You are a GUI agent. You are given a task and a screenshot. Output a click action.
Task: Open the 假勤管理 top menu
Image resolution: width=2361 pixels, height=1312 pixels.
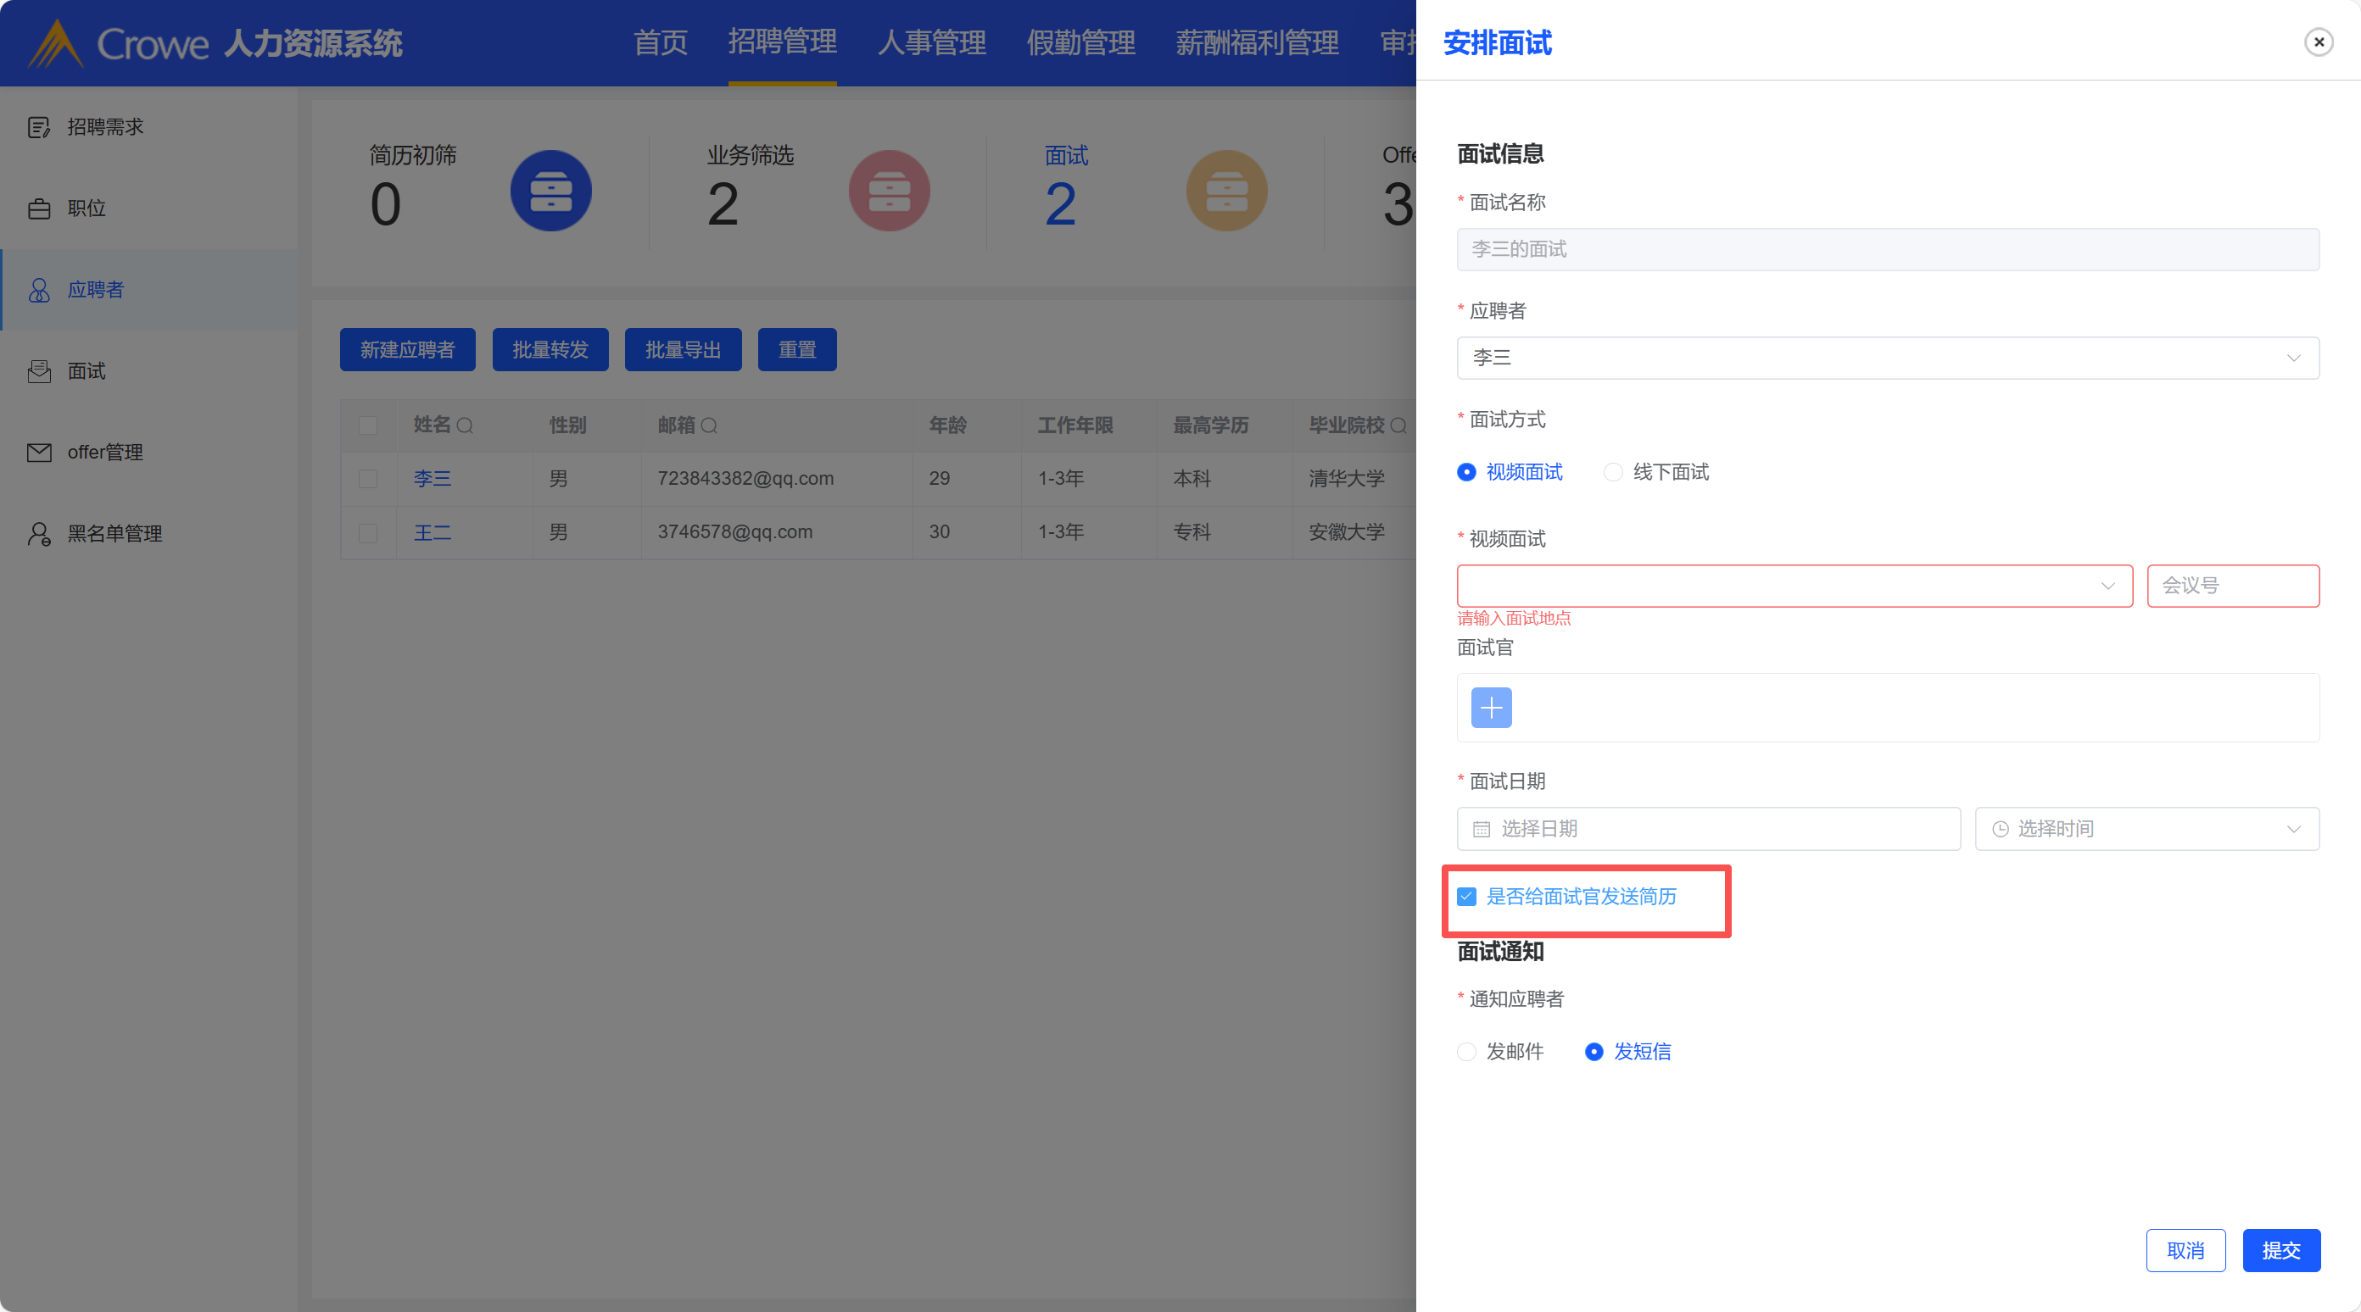pos(1080,43)
